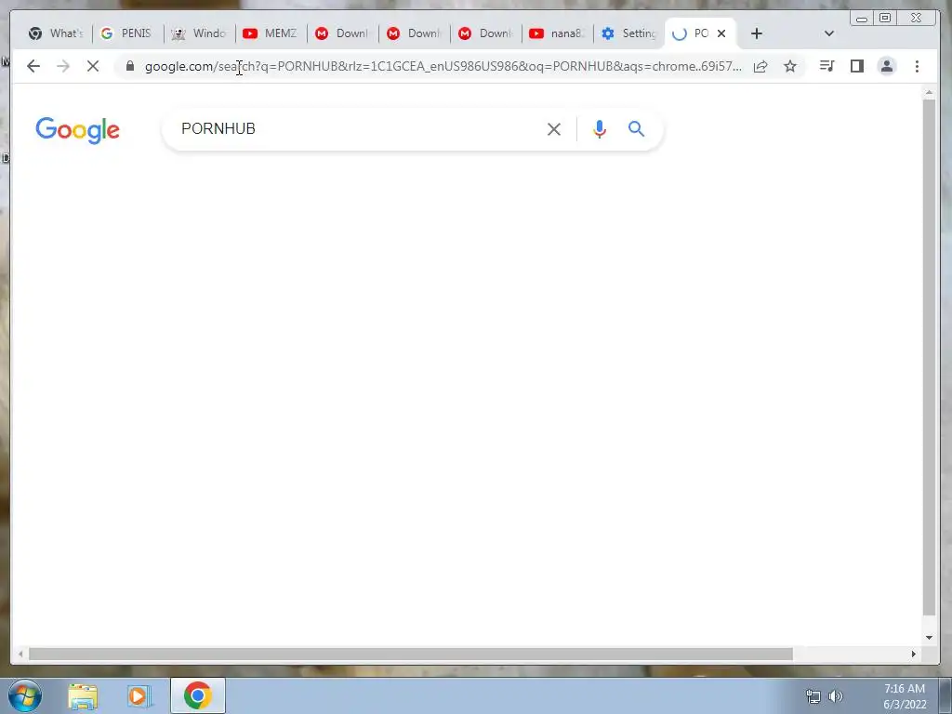The height and width of the screenshot is (714, 952).
Task: Start voice search with the microphone icon
Action: pyautogui.click(x=600, y=129)
